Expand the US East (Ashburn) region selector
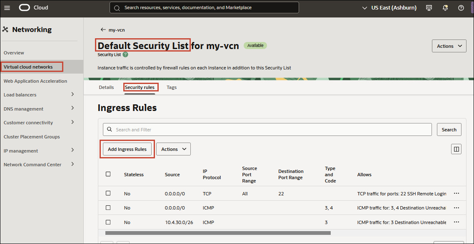Screen dimensions: 474x244 coord(389,7)
